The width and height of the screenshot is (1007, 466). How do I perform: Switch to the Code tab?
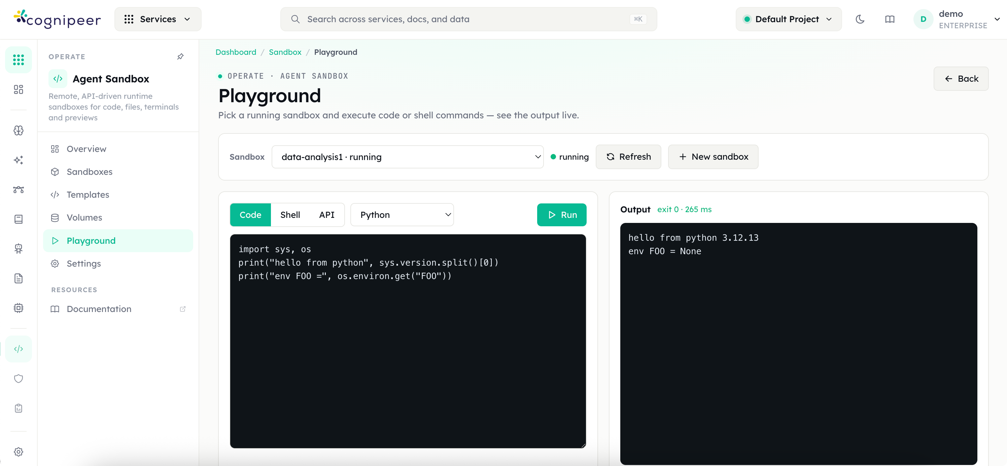[250, 215]
